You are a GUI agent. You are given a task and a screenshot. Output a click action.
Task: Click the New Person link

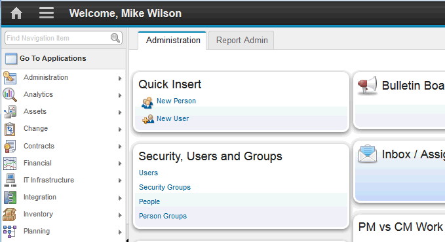[176, 101]
